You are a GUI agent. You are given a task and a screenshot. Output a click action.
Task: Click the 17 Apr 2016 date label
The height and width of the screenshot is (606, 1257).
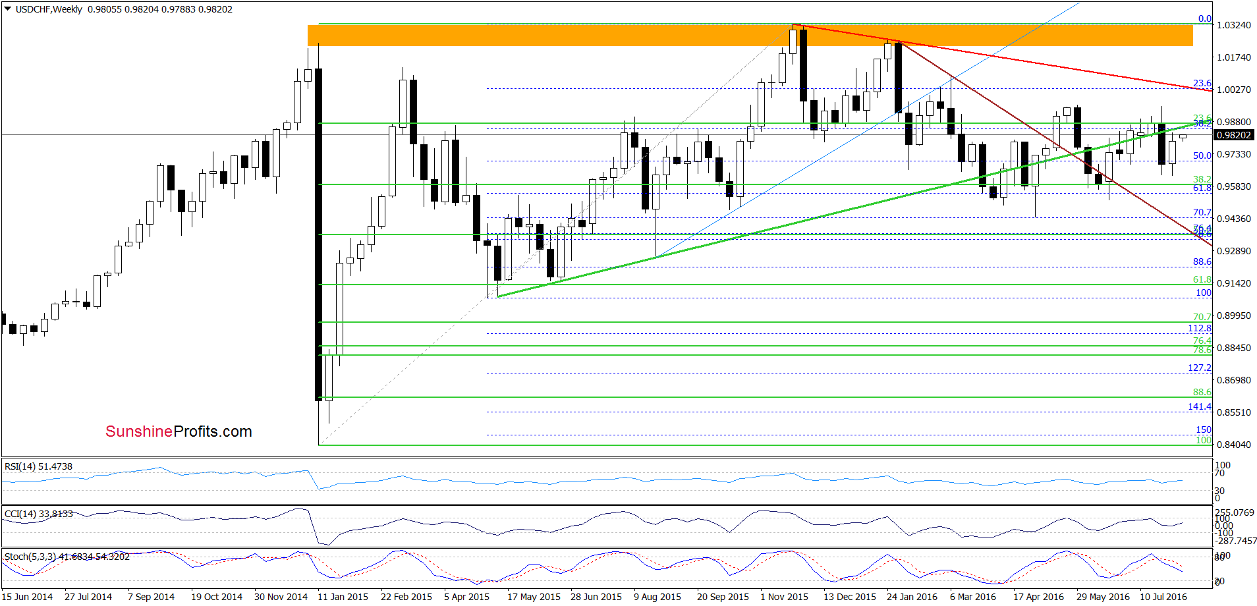[x=1038, y=597]
